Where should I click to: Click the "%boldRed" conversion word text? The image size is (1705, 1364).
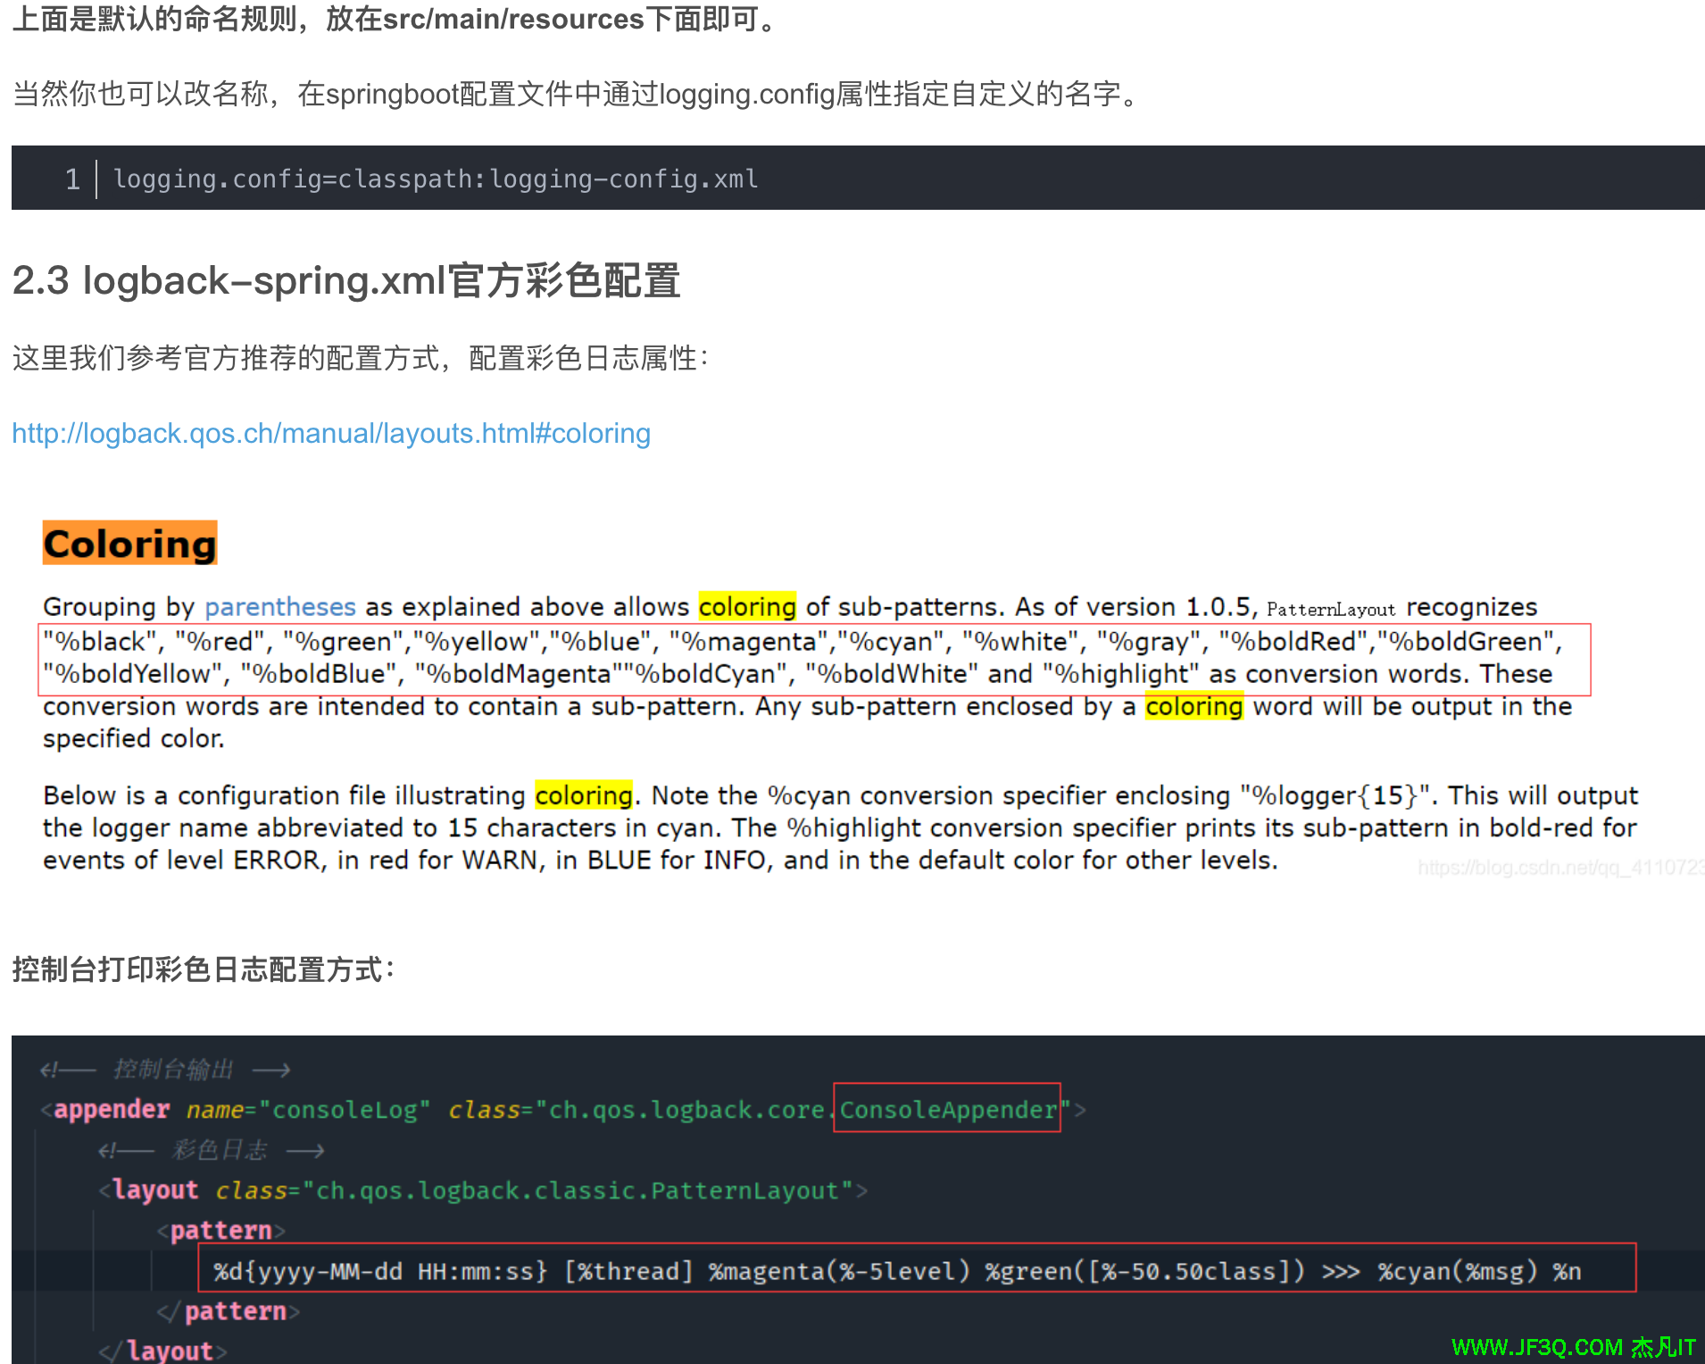(x=1293, y=642)
